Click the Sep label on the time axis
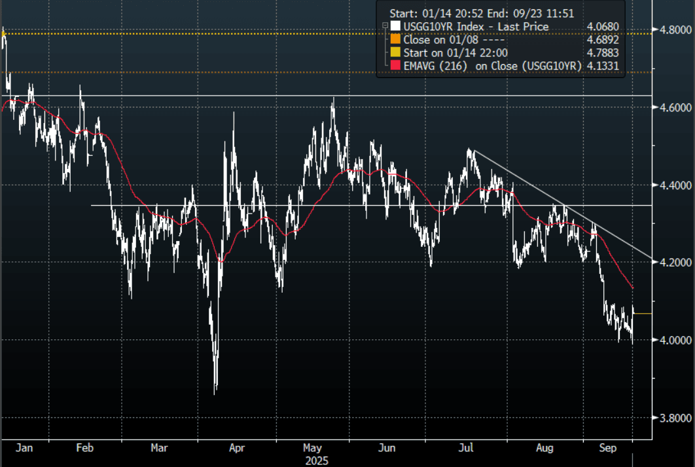This screenshot has height=467, width=695. pos(608,449)
